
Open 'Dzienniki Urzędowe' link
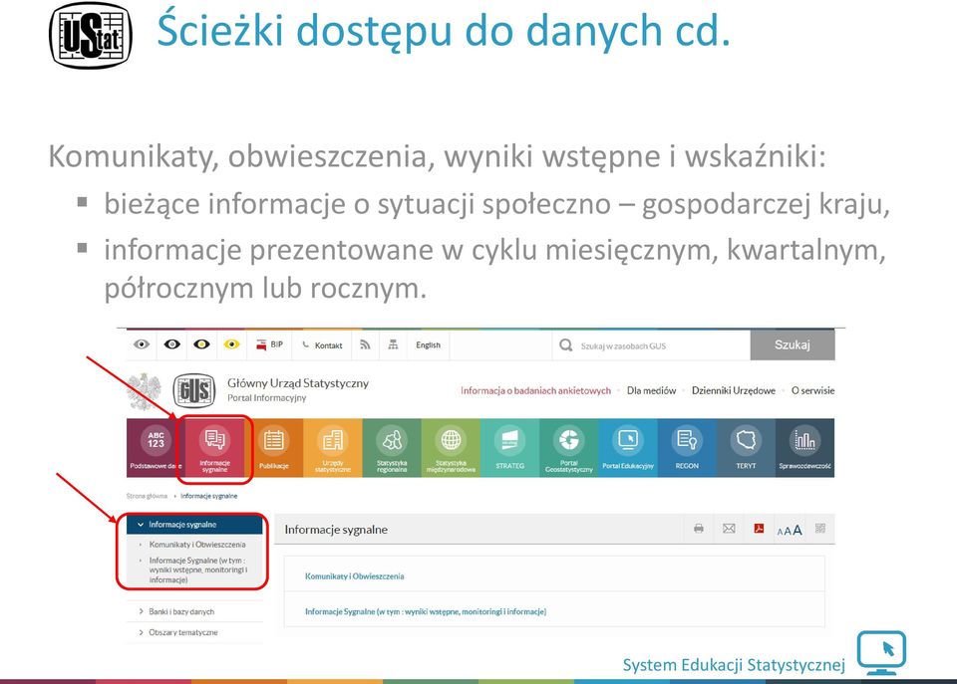tap(733, 390)
